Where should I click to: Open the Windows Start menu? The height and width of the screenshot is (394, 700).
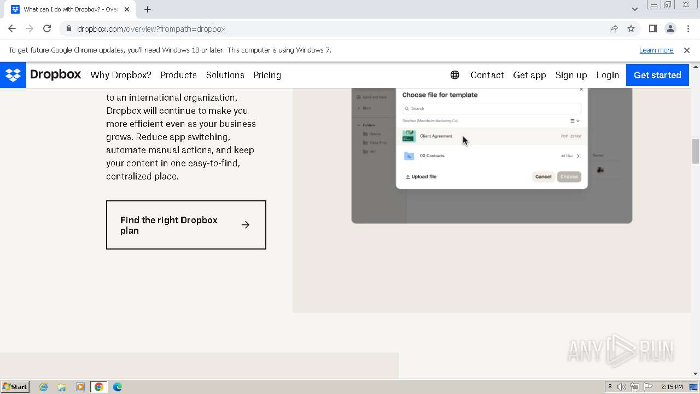[x=15, y=386]
